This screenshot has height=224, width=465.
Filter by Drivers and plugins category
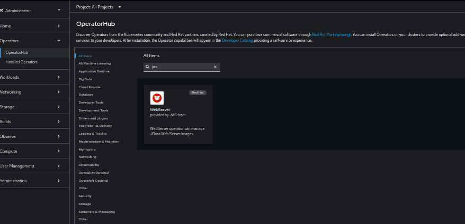tap(93, 118)
